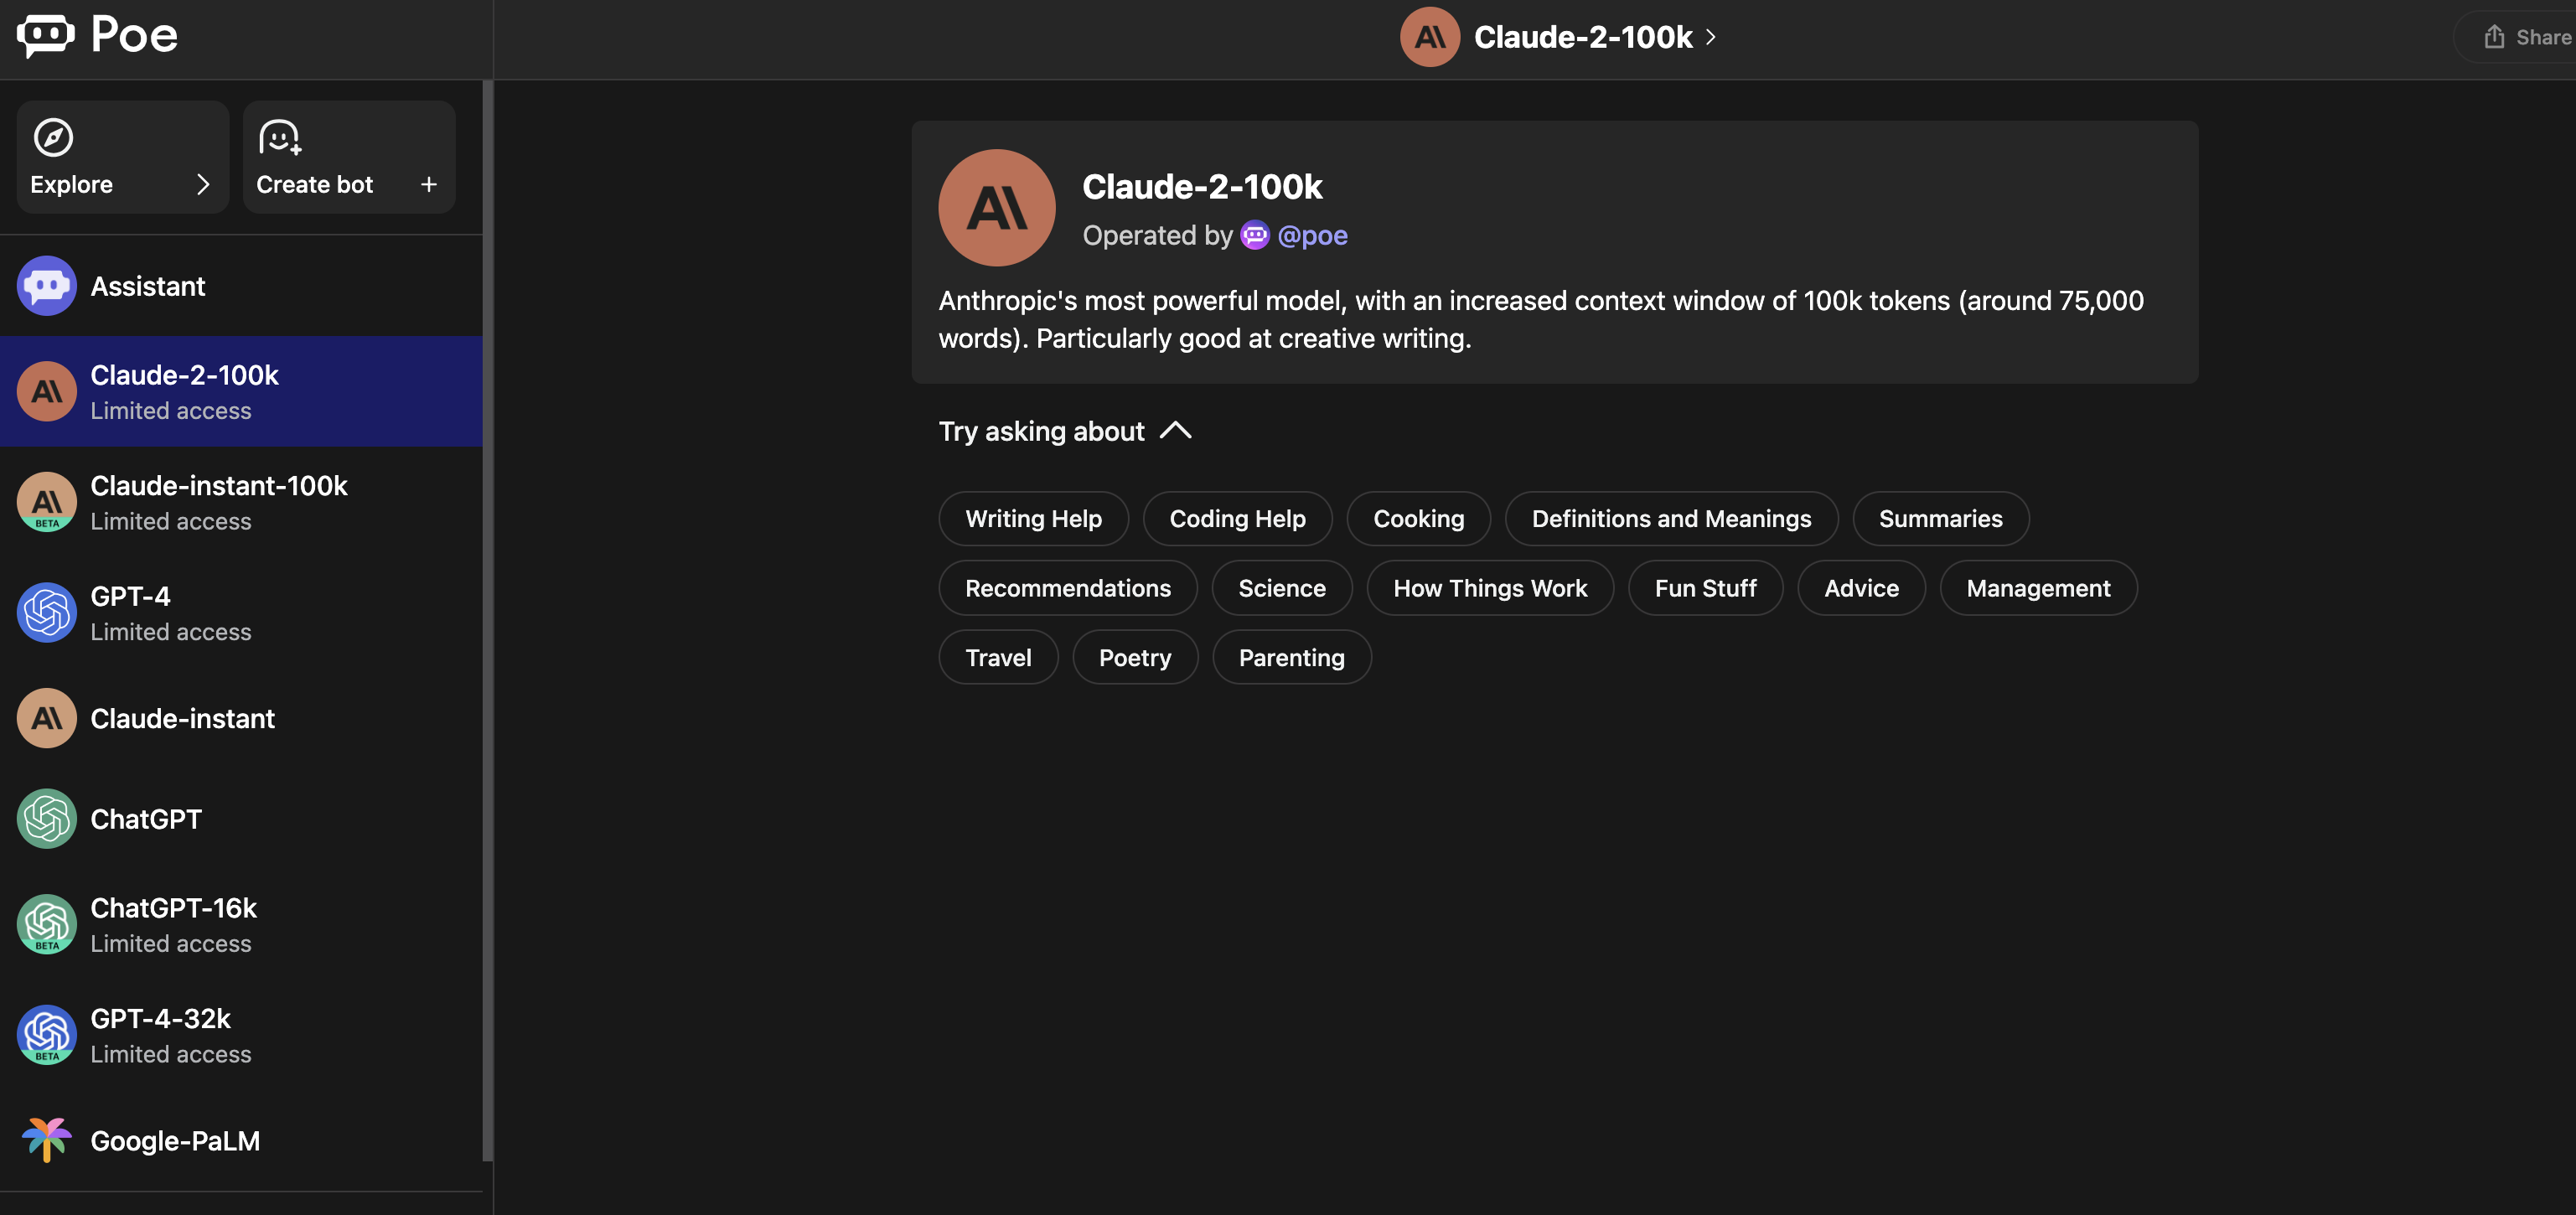Collapse the Try asking about section

(x=1175, y=431)
